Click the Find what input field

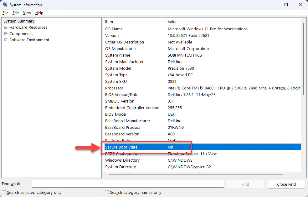coord(128,184)
